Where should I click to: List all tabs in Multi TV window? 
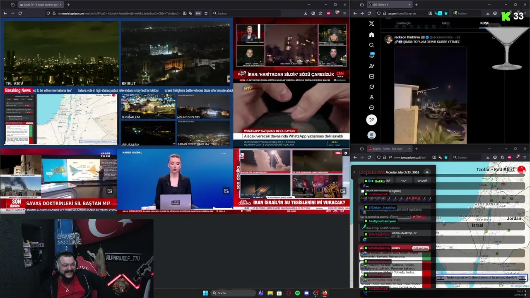[308, 5]
